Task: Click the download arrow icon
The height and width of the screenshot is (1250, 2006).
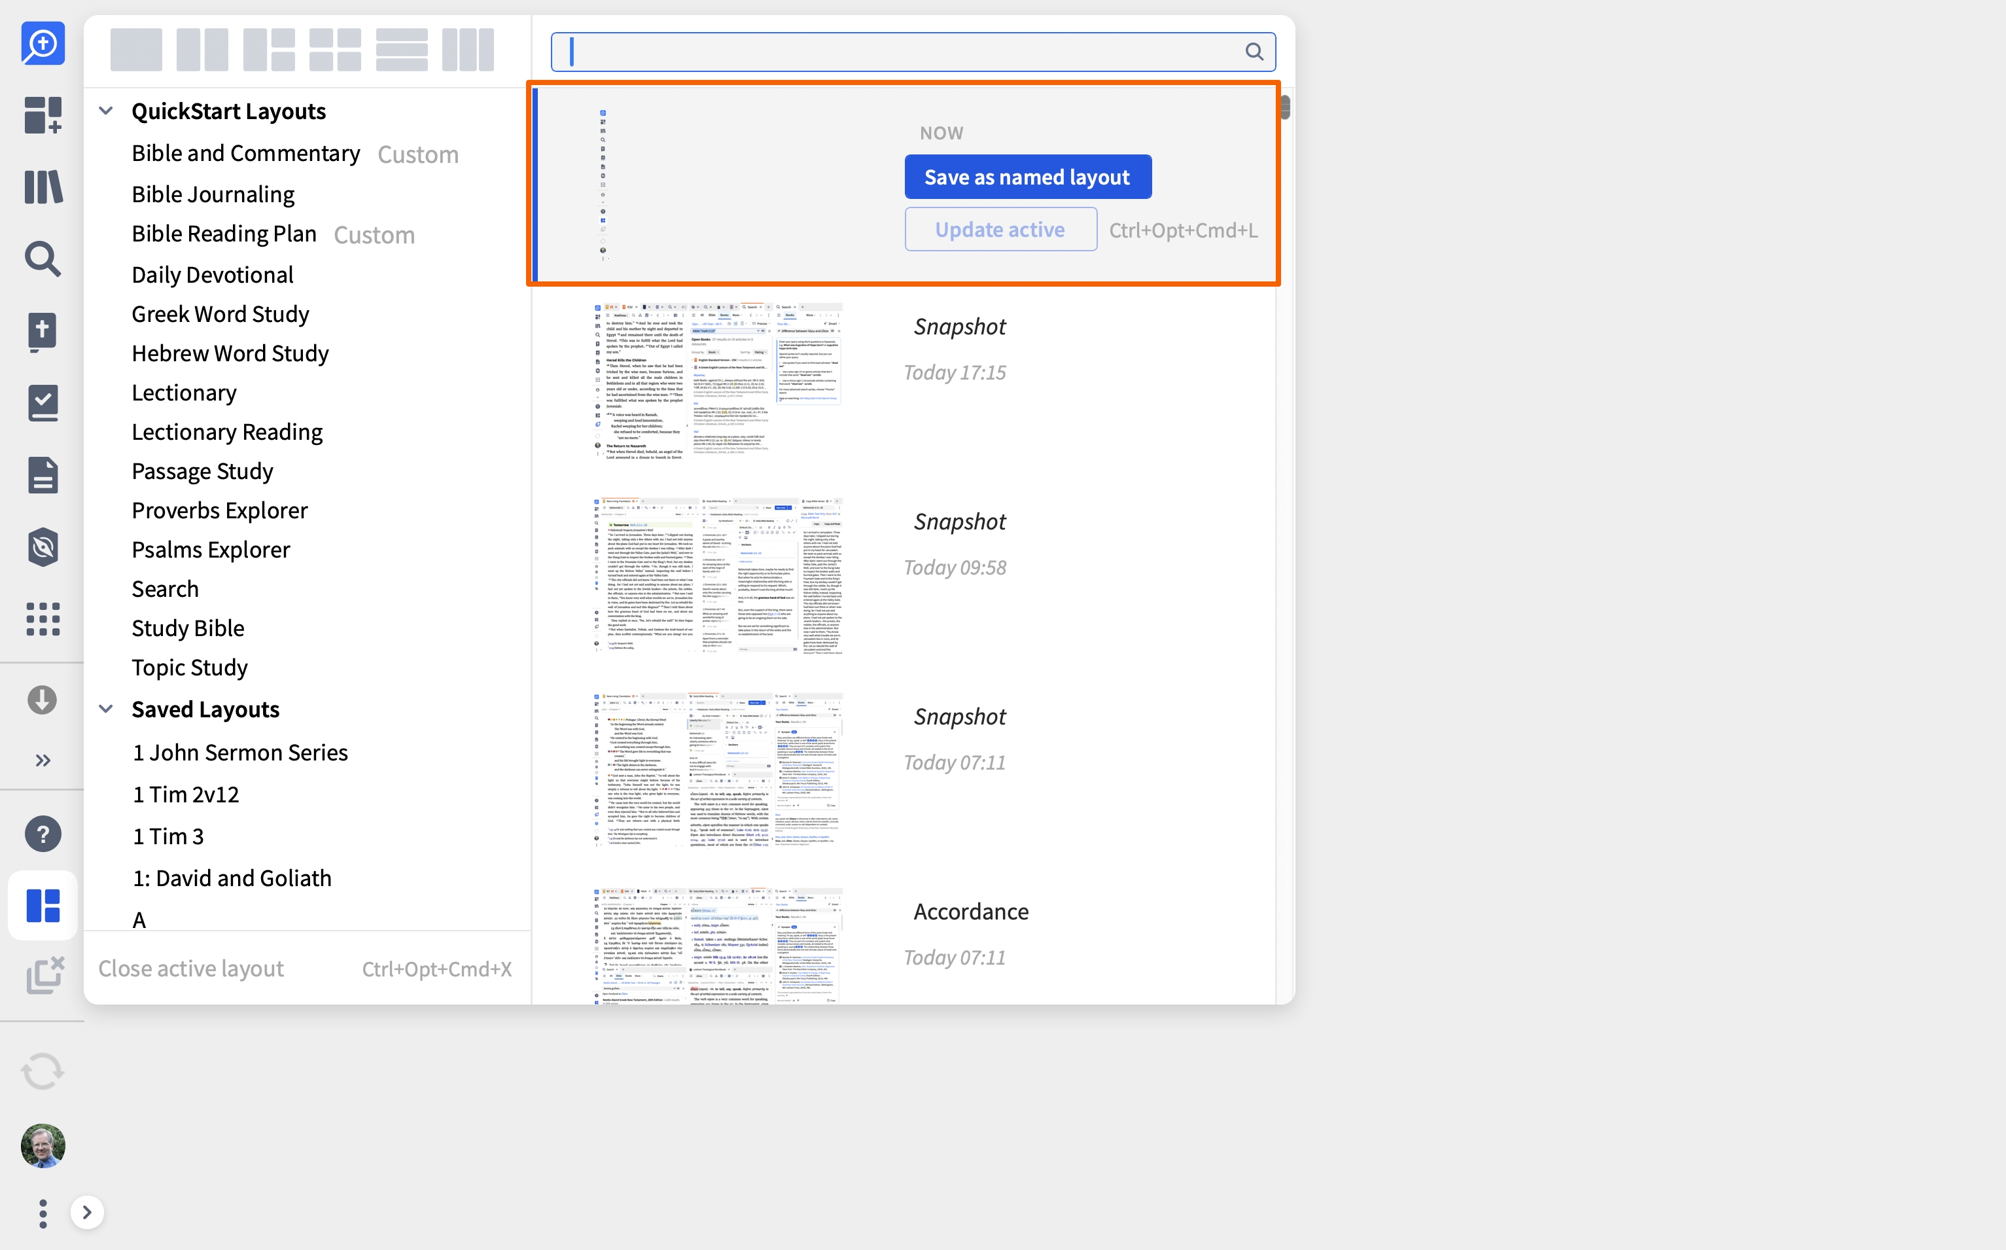Action: tap(42, 700)
